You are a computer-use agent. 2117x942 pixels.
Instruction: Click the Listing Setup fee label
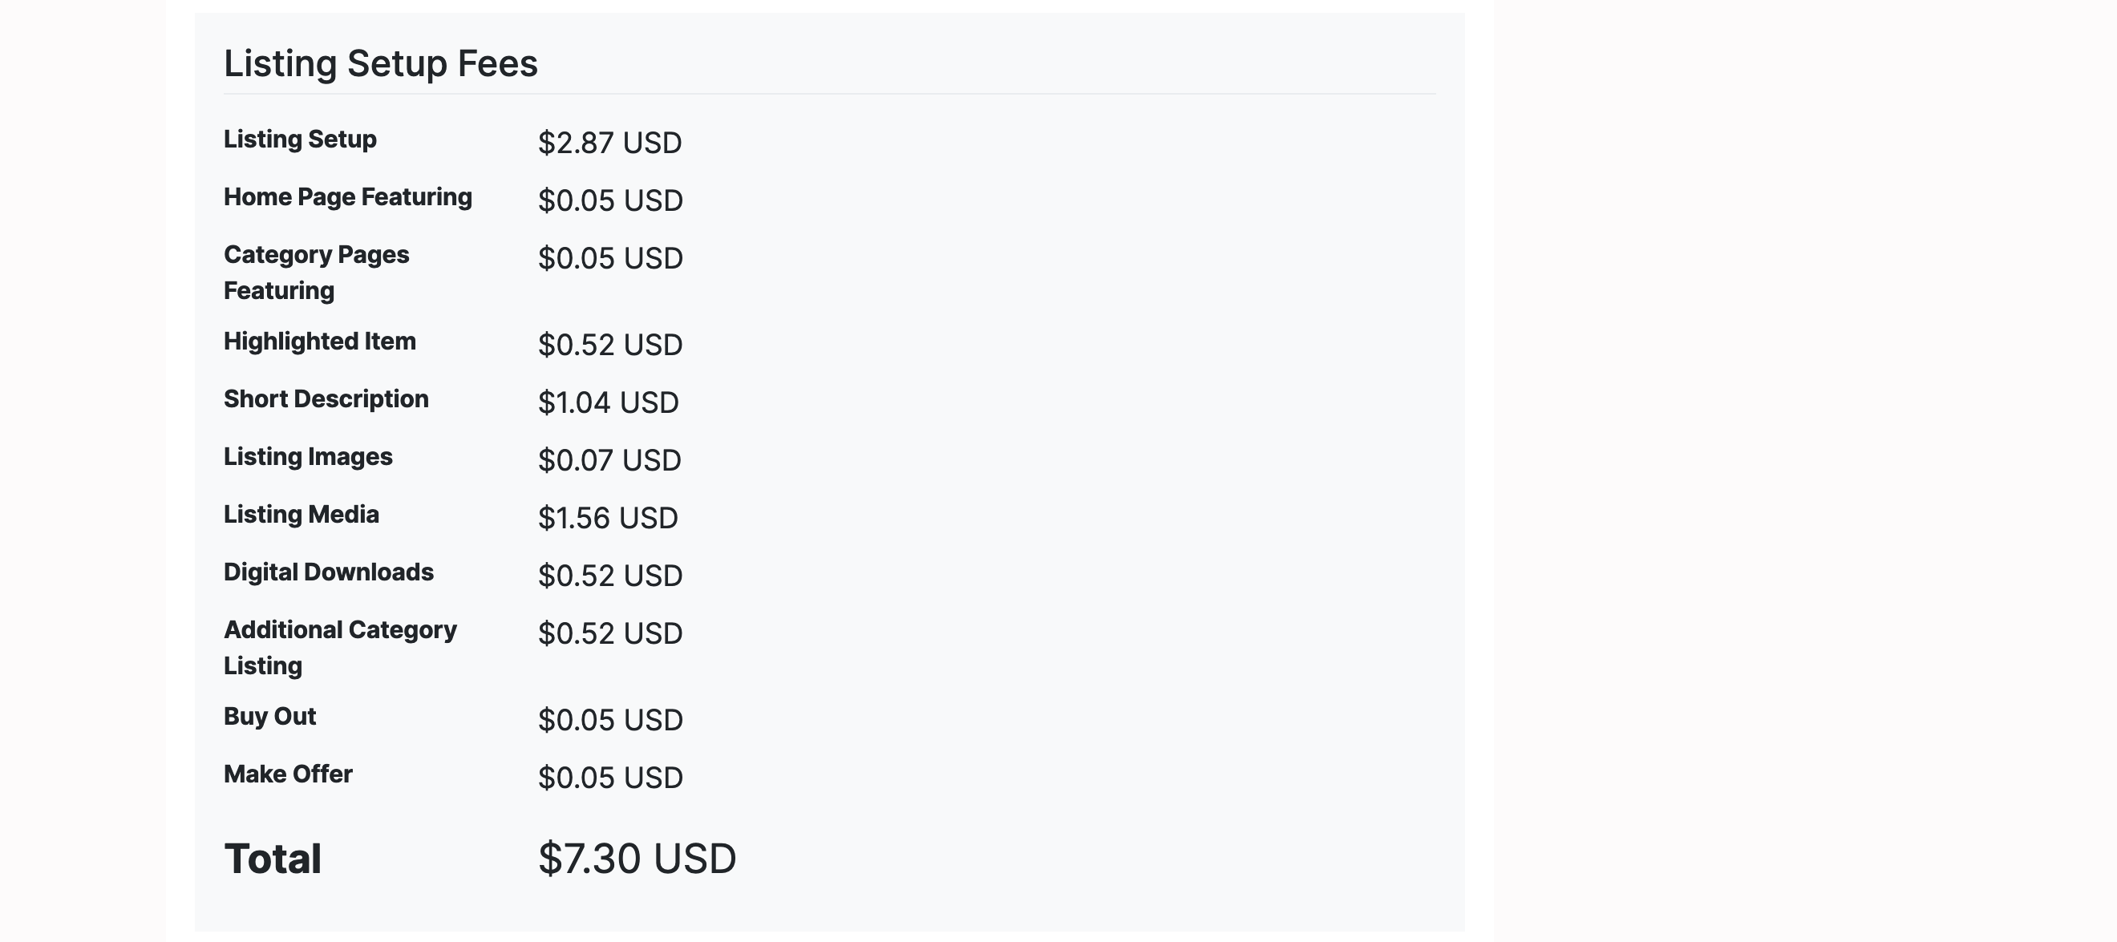(x=300, y=139)
